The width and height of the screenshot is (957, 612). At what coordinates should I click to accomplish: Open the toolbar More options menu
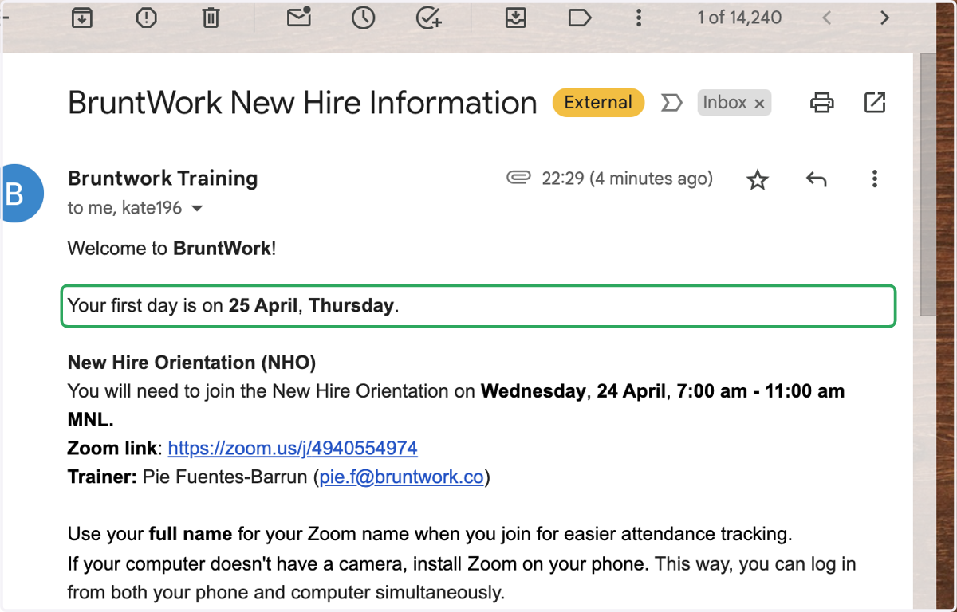coord(637,18)
